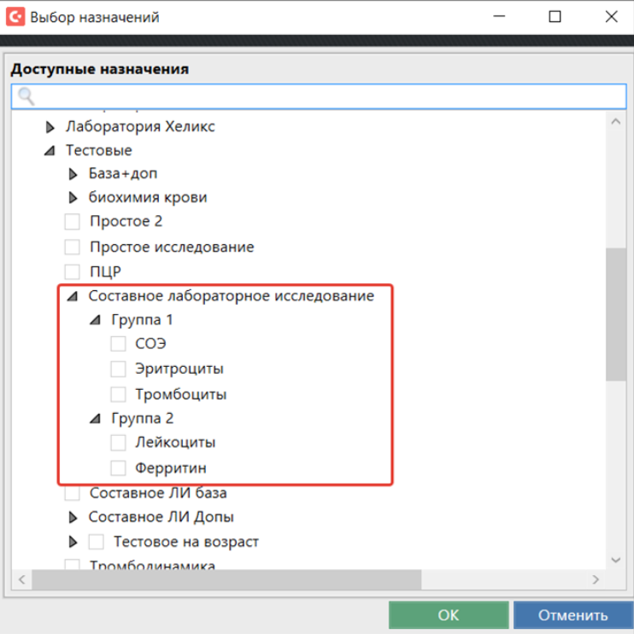Confirm selection with the OK button
Image resolution: width=634 pixels, height=634 pixels.
point(448,615)
